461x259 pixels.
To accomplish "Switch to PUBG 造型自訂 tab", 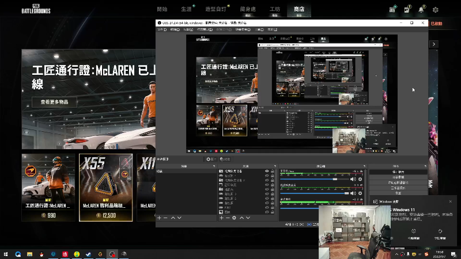I will click(216, 9).
